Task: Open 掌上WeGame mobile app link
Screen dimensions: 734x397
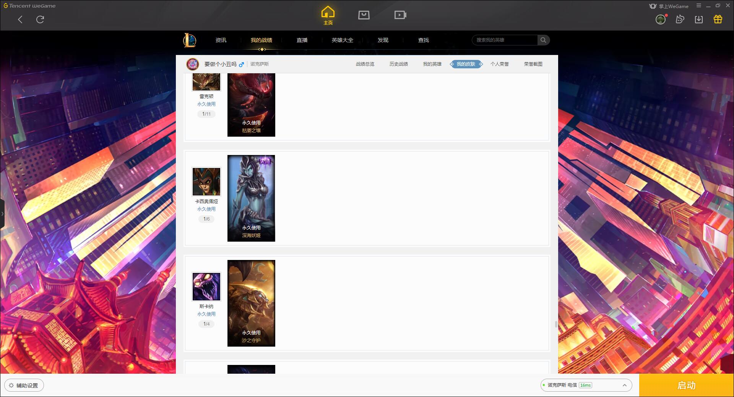Action: [x=669, y=6]
